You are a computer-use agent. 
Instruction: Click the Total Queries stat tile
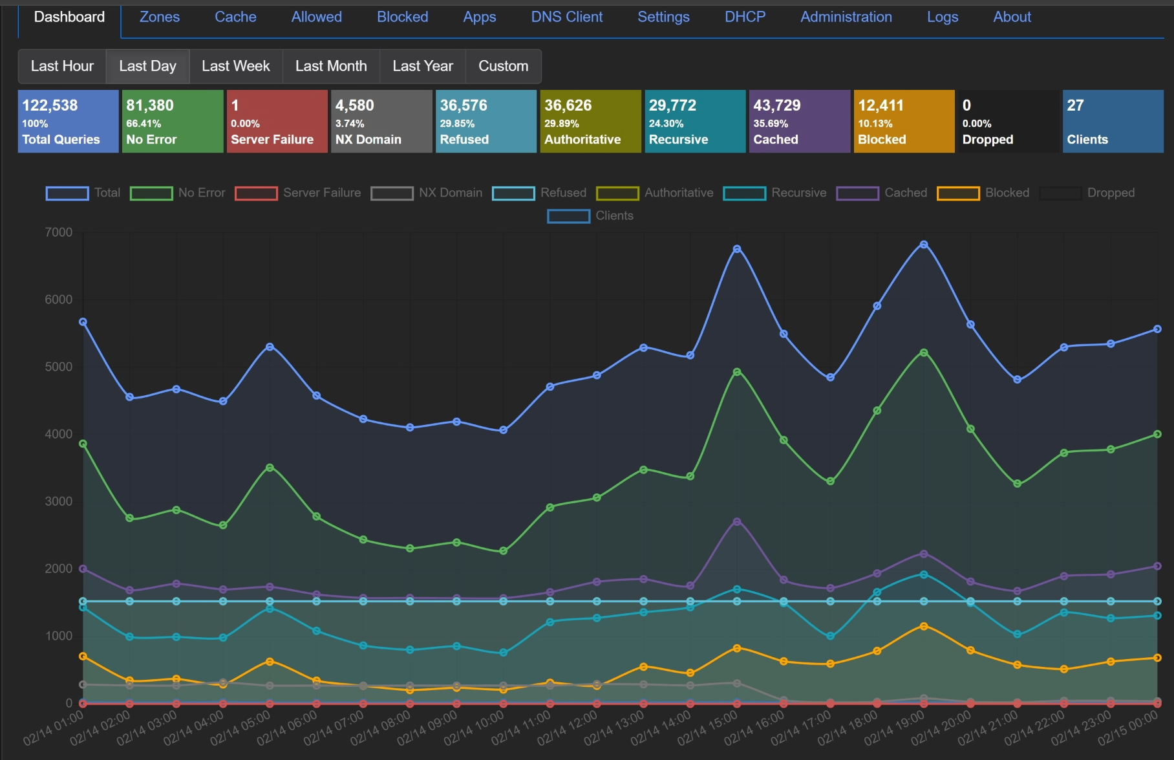tap(68, 122)
